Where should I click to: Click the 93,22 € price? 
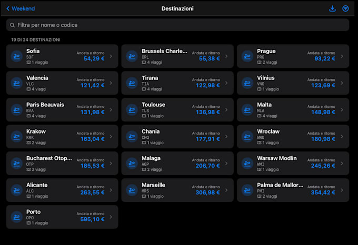(325, 58)
